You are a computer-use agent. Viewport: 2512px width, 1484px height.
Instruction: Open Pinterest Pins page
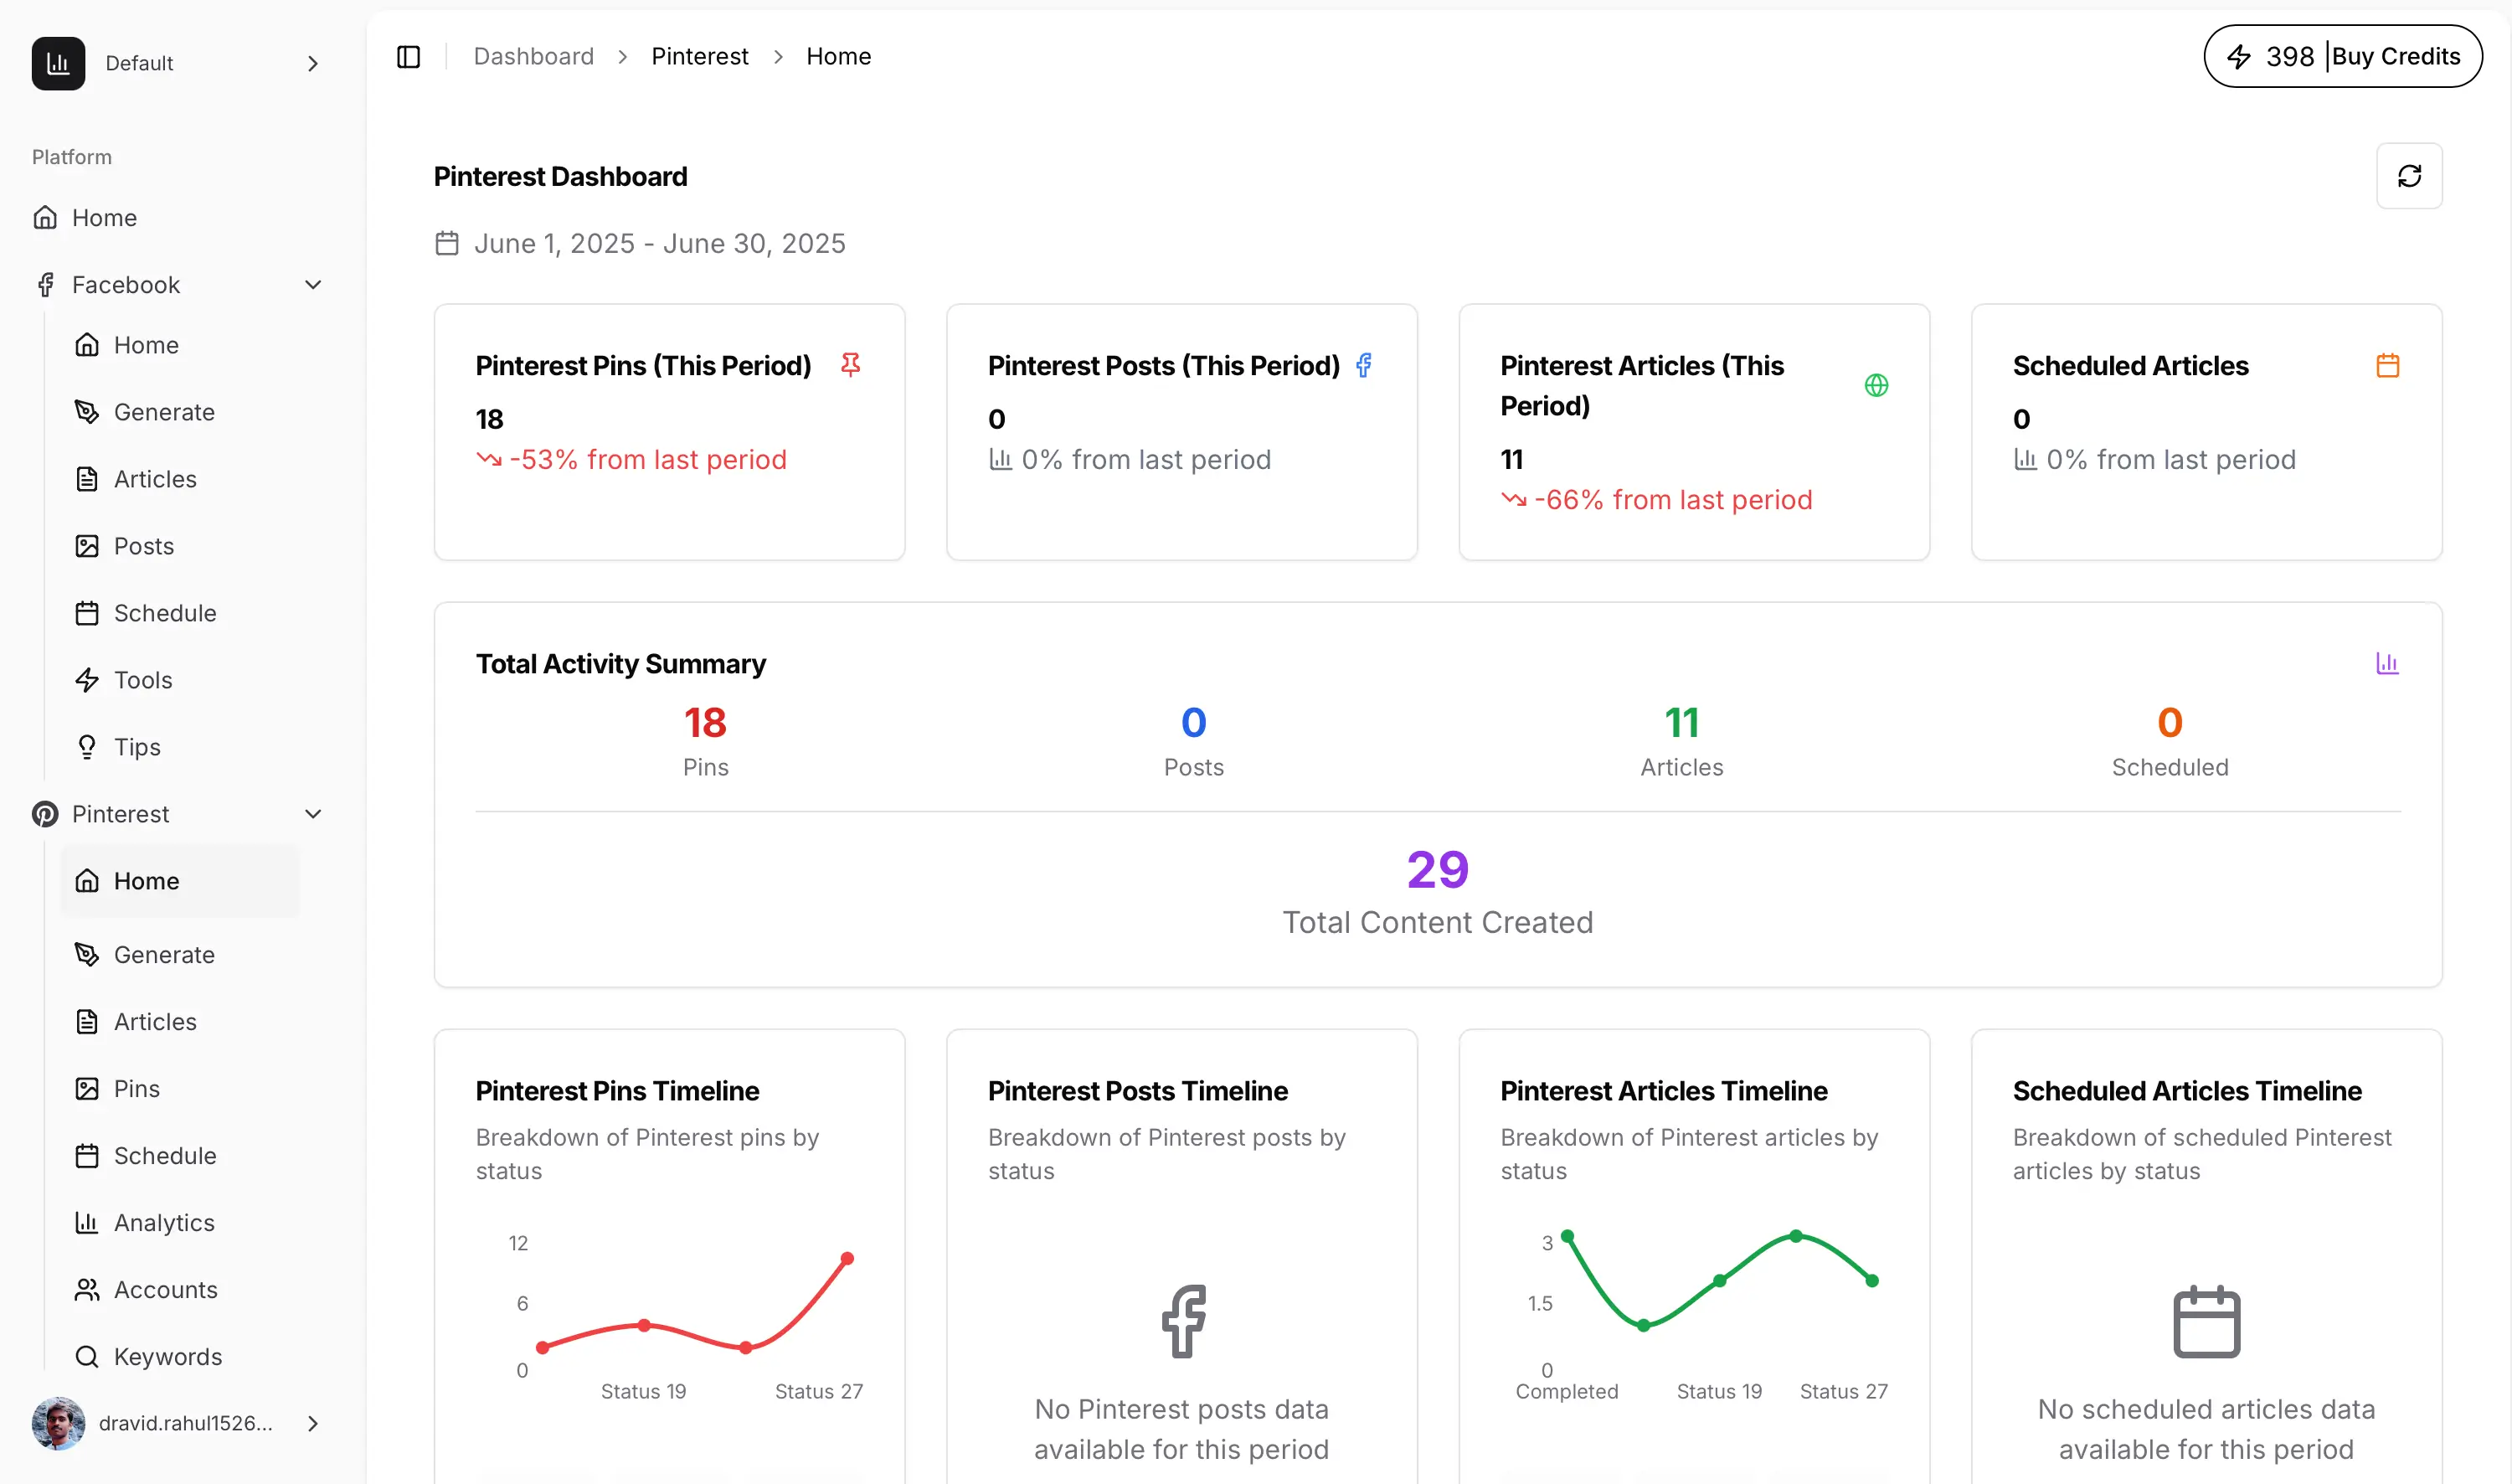181,1089
